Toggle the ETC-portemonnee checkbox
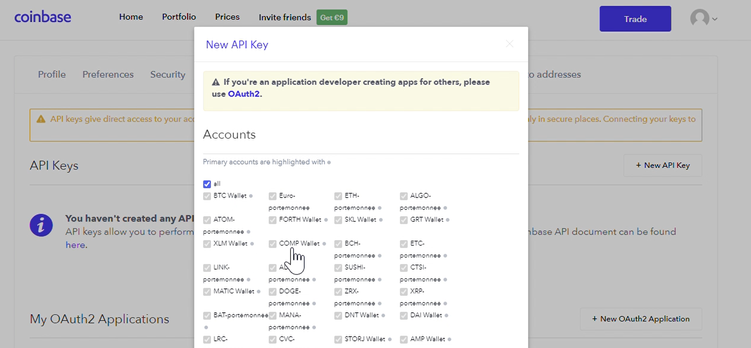This screenshot has width=751, height=348. point(404,244)
